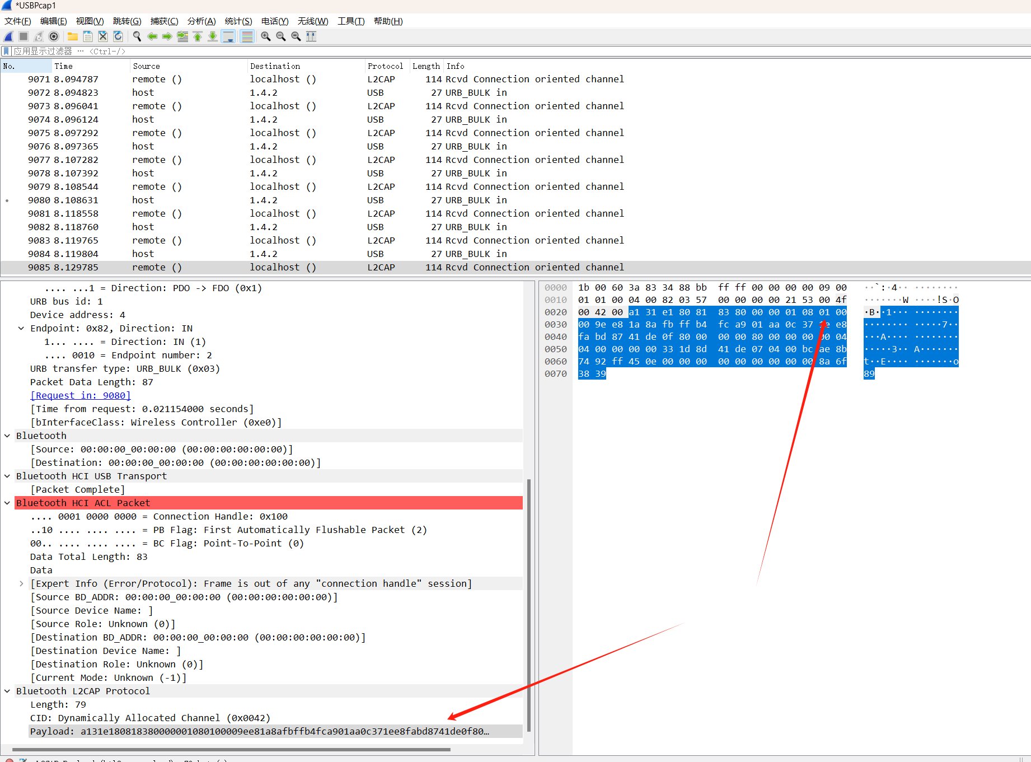Open a capture file with the folder icon

[x=73, y=36]
